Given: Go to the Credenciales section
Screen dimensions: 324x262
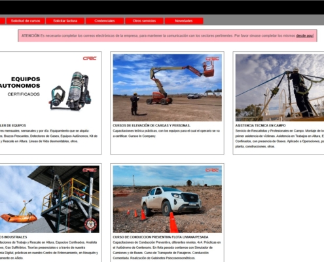Looking at the screenshot, I should [x=105, y=21].
